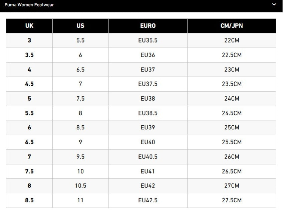Click the EU40 cell

148,142
